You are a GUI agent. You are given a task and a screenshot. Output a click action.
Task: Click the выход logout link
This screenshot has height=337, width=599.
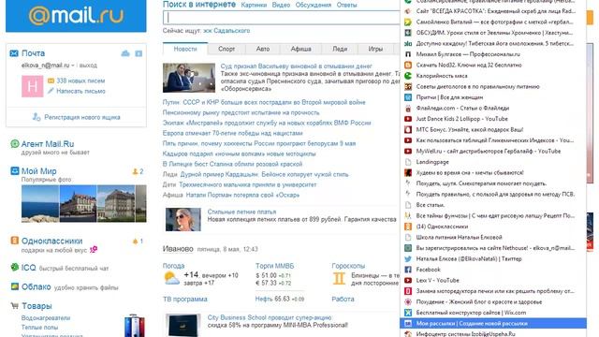[88, 66]
